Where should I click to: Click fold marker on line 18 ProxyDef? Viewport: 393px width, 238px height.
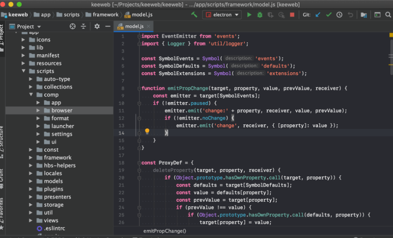click(x=139, y=163)
